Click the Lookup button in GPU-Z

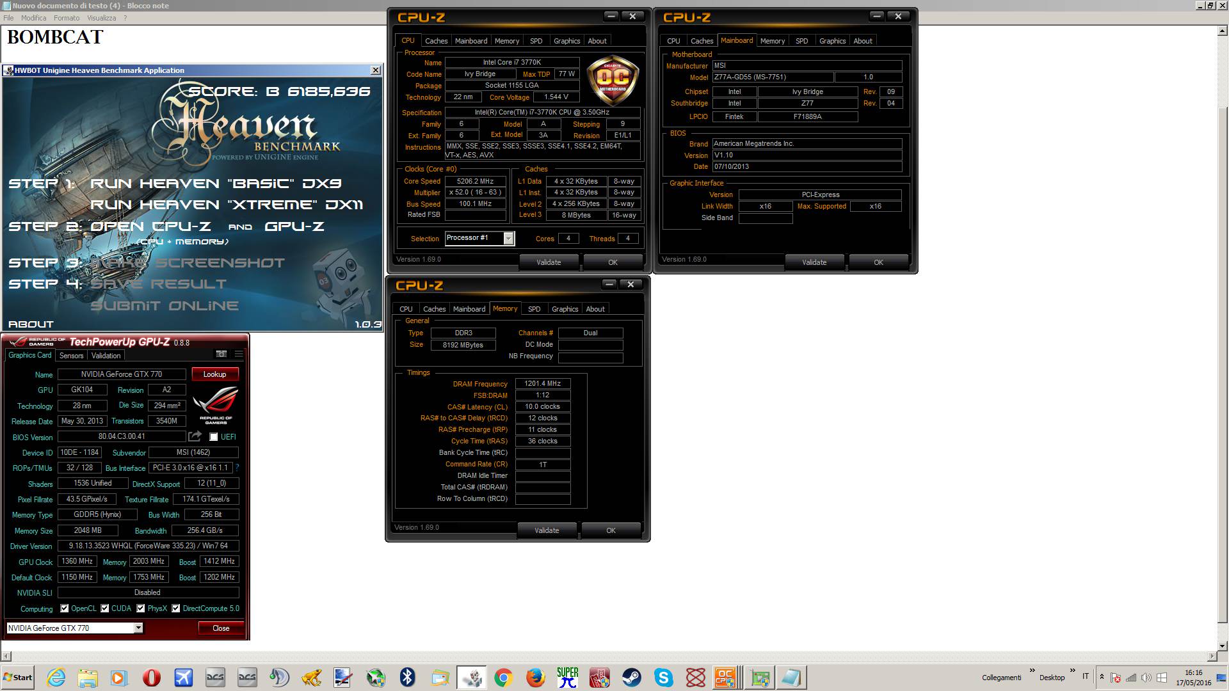click(215, 374)
